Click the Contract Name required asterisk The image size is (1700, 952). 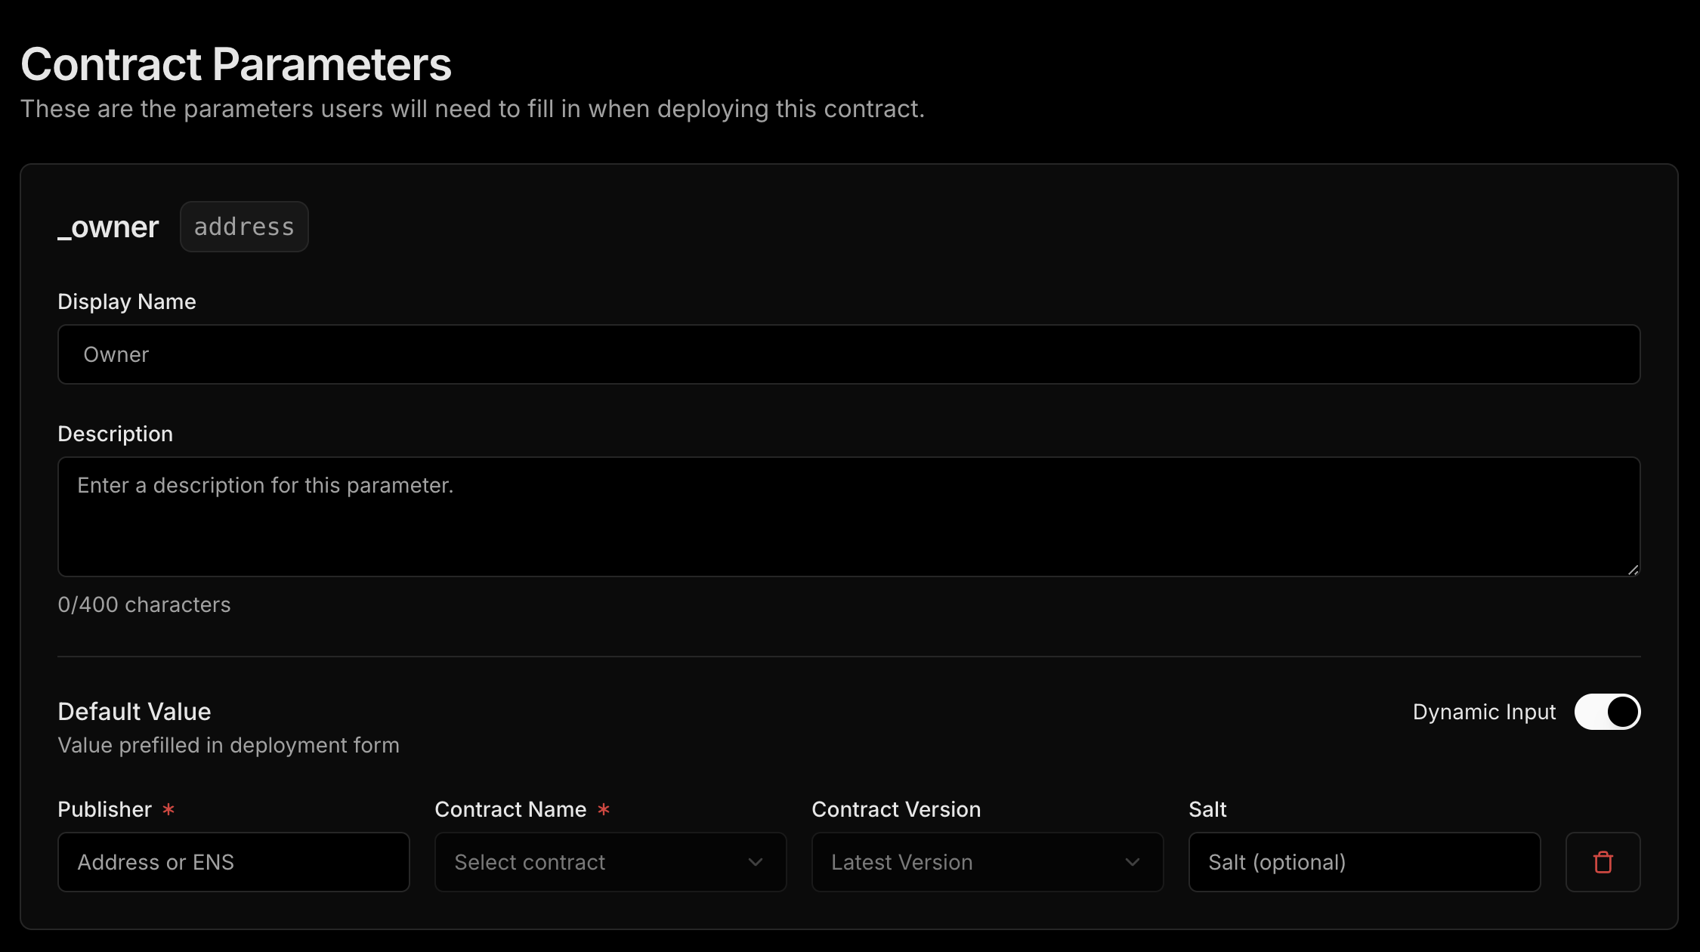(x=603, y=809)
